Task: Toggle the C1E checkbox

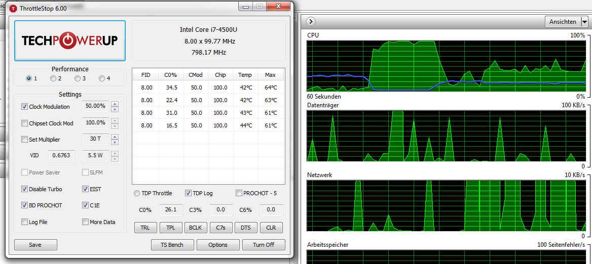Action: click(85, 205)
